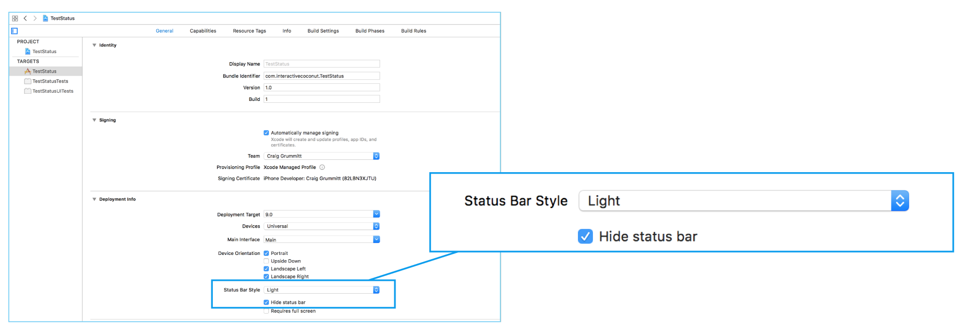Screen dimensions: 959x330
Task: Click TestStatus project file icon in breadcrumb
Action: pyautogui.click(x=46, y=18)
